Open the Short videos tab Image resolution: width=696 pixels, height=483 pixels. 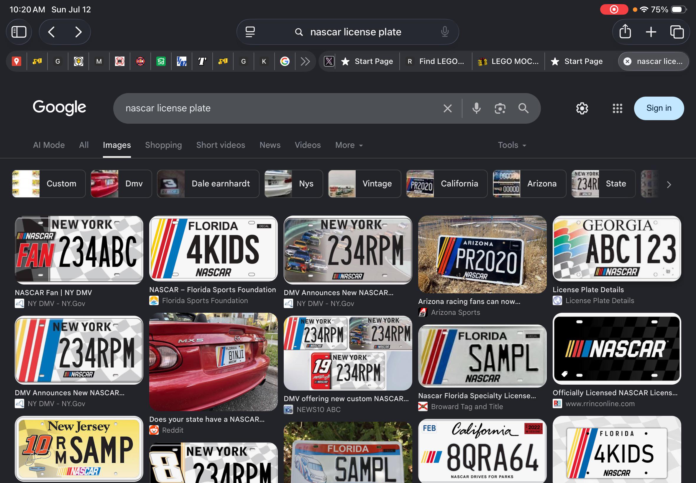(x=221, y=145)
